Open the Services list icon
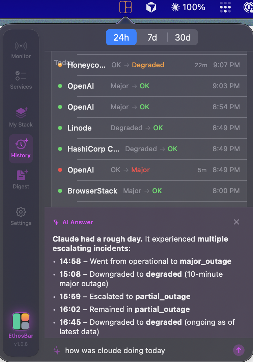This screenshot has width=253, height=362. coord(21,80)
